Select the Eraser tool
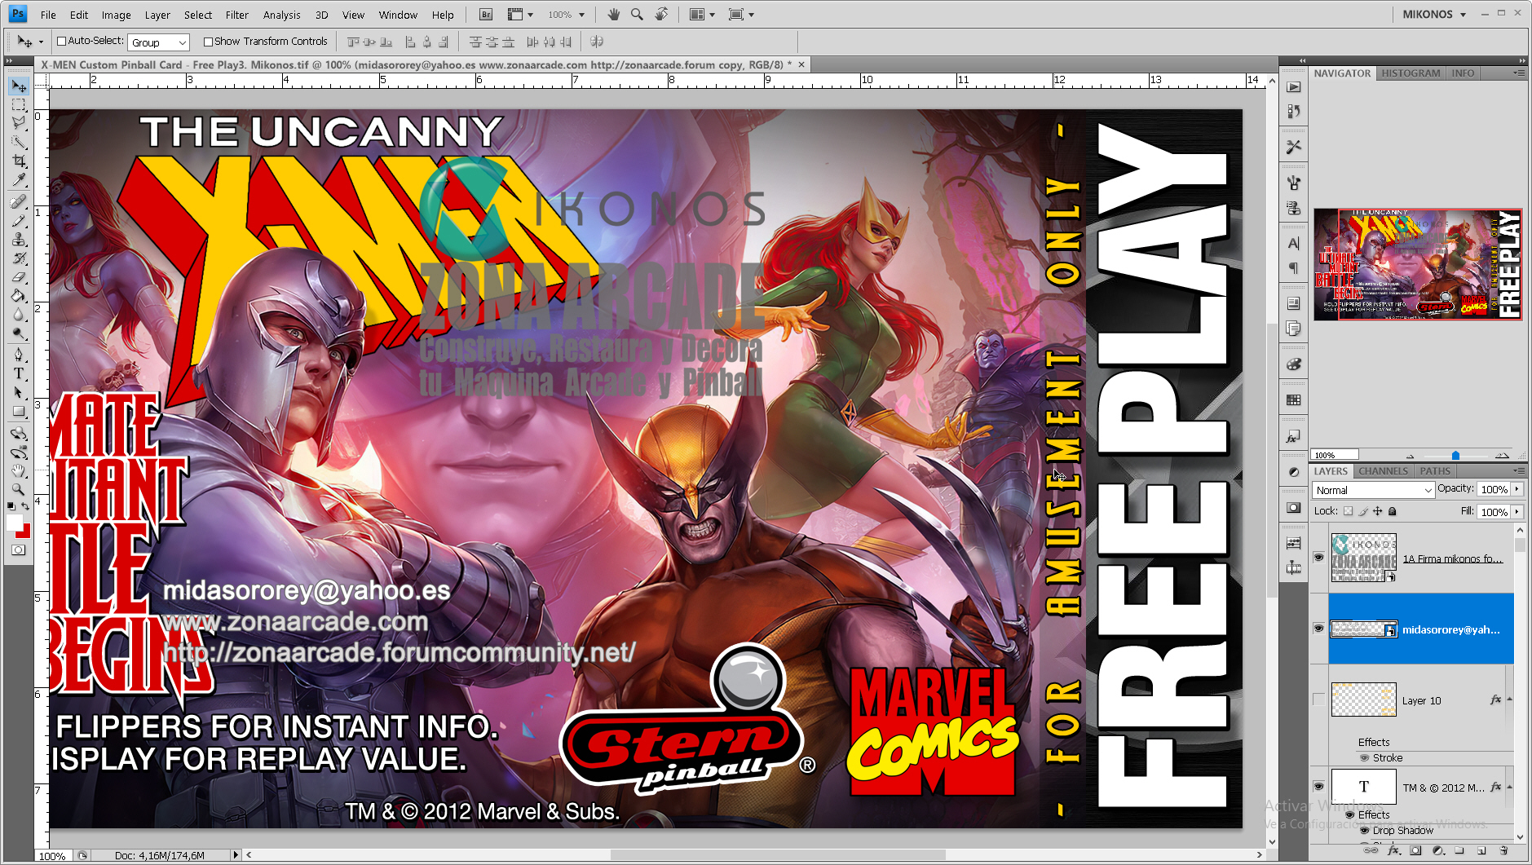 19,277
